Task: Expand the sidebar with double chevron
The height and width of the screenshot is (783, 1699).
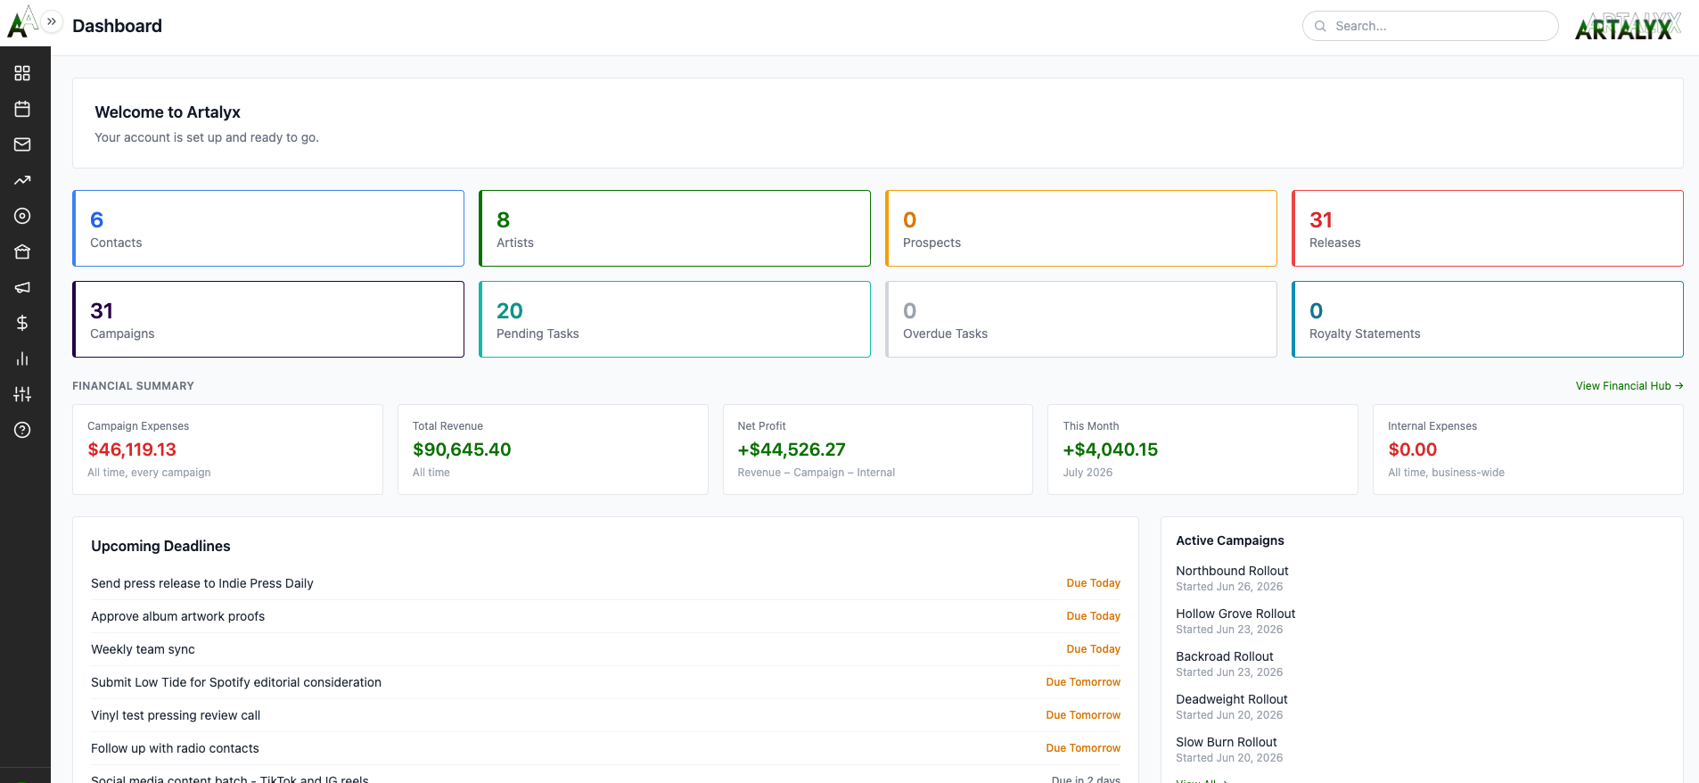Action: pos(52,21)
